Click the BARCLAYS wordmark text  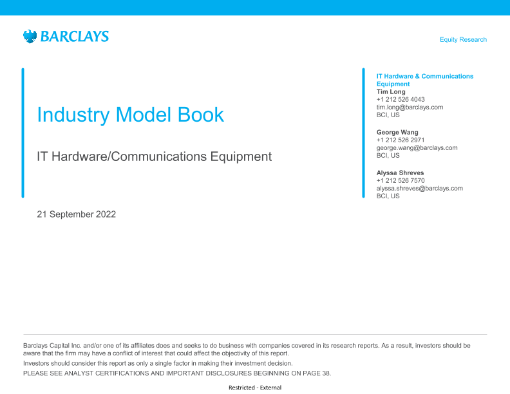(x=74, y=37)
